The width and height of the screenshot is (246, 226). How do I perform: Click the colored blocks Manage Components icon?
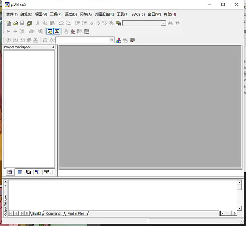(x=118, y=40)
